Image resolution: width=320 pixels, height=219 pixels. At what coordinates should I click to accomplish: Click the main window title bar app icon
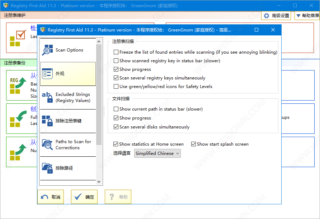6,5
